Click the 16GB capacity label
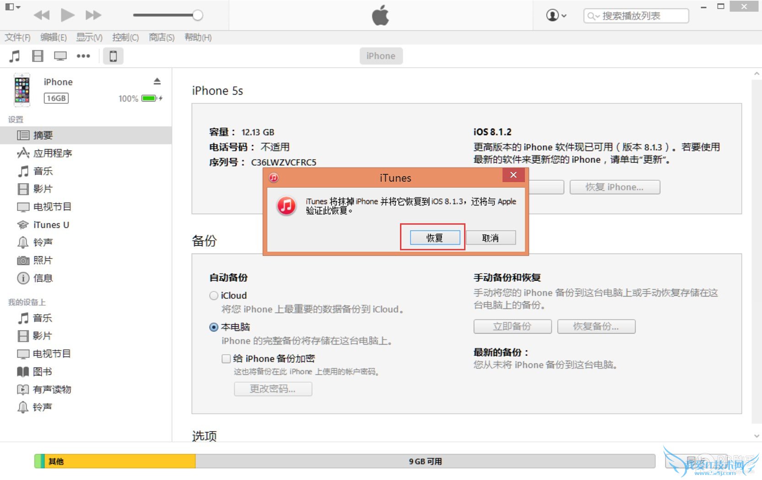The width and height of the screenshot is (762, 480). (56, 98)
